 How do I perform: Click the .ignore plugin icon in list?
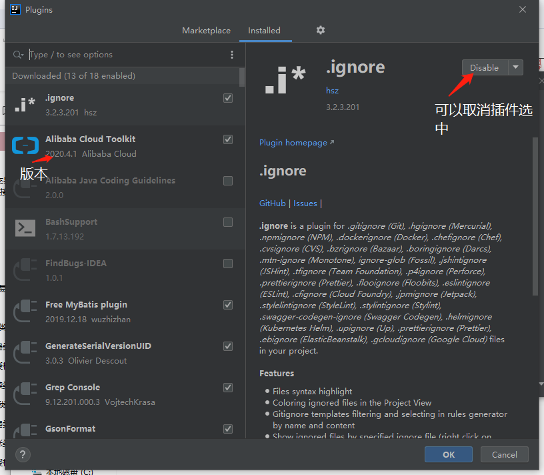[x=25, y=105]
